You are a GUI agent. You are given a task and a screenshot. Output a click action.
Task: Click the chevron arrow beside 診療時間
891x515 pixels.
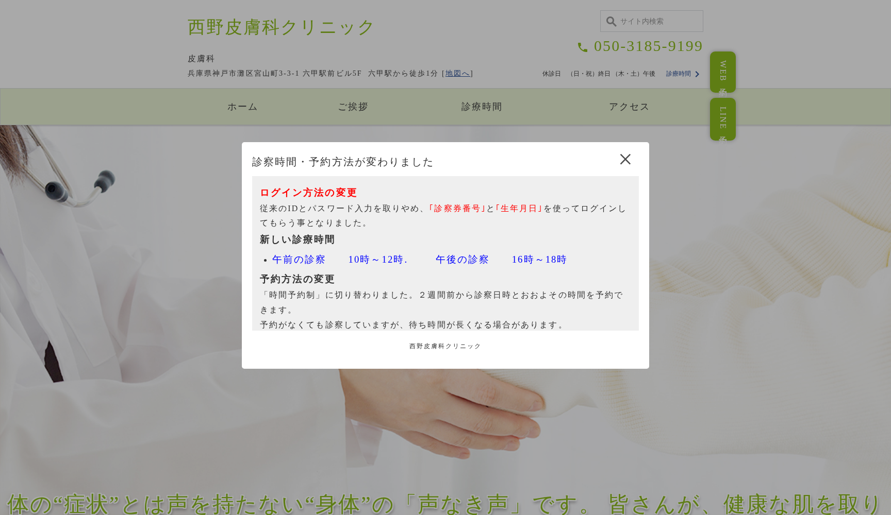coord(698,74)
